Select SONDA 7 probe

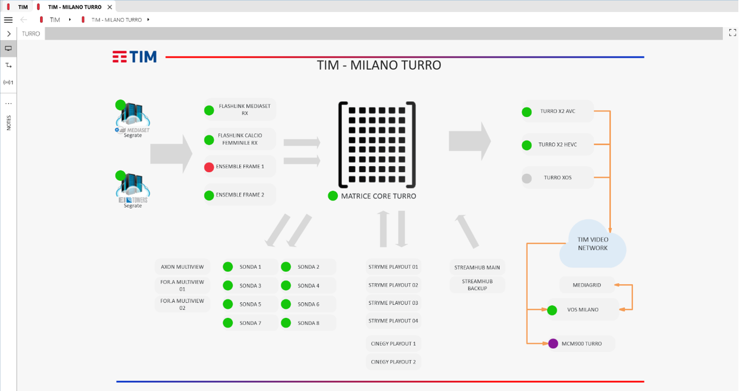coord(250,323)
